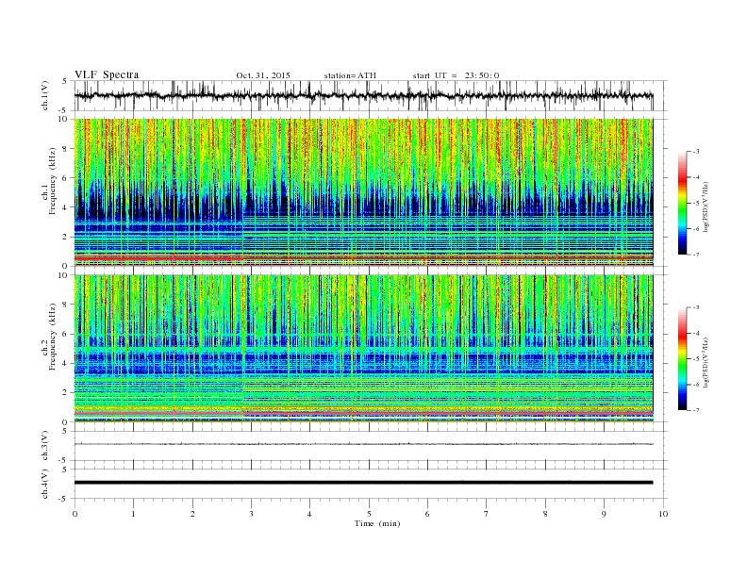Click the 'ch.3(V)' axis label
Viewport: 747px width, 577px height.
(45, 446)
